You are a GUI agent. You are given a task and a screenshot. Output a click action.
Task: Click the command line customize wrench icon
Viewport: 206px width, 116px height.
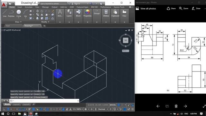8,101
